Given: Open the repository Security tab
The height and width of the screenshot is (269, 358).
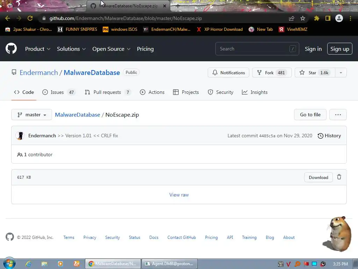Looking at the screenshot, I should [221, 92].
